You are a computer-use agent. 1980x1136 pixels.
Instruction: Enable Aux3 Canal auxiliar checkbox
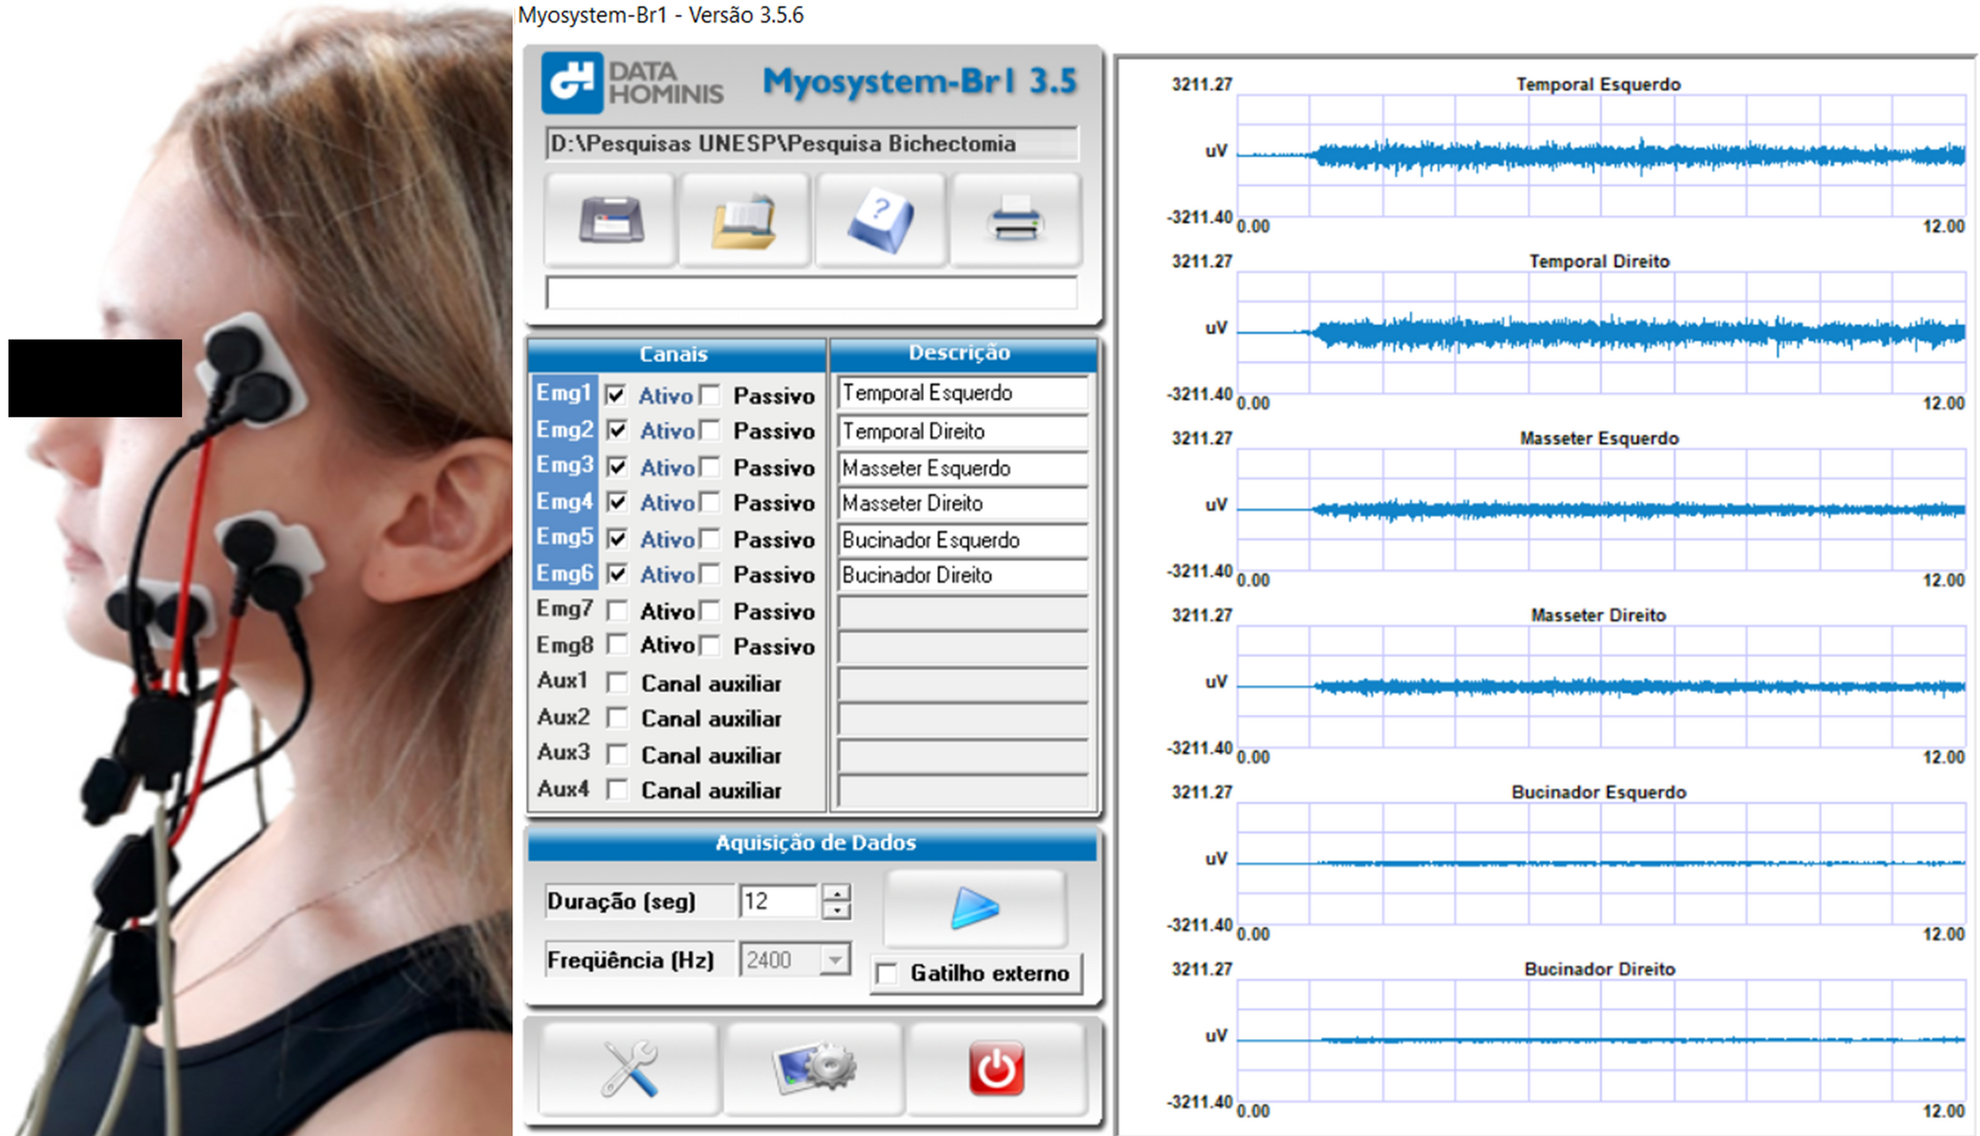[616, 754]
